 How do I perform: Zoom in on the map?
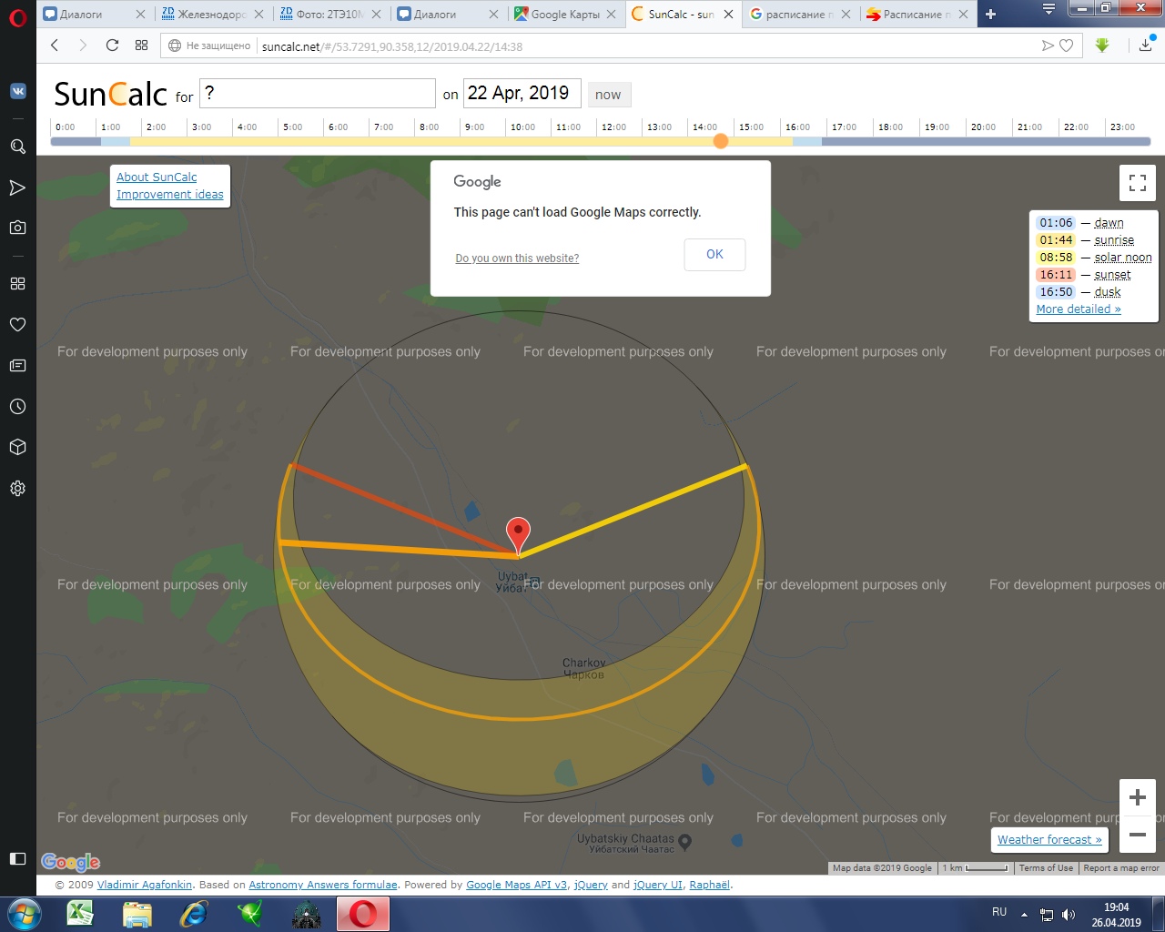(x=1137, y=798)
